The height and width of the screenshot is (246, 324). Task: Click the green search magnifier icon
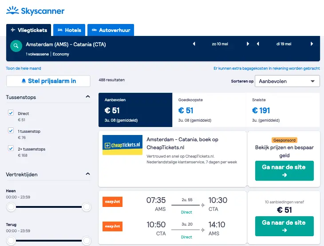(x=16, y=46)
